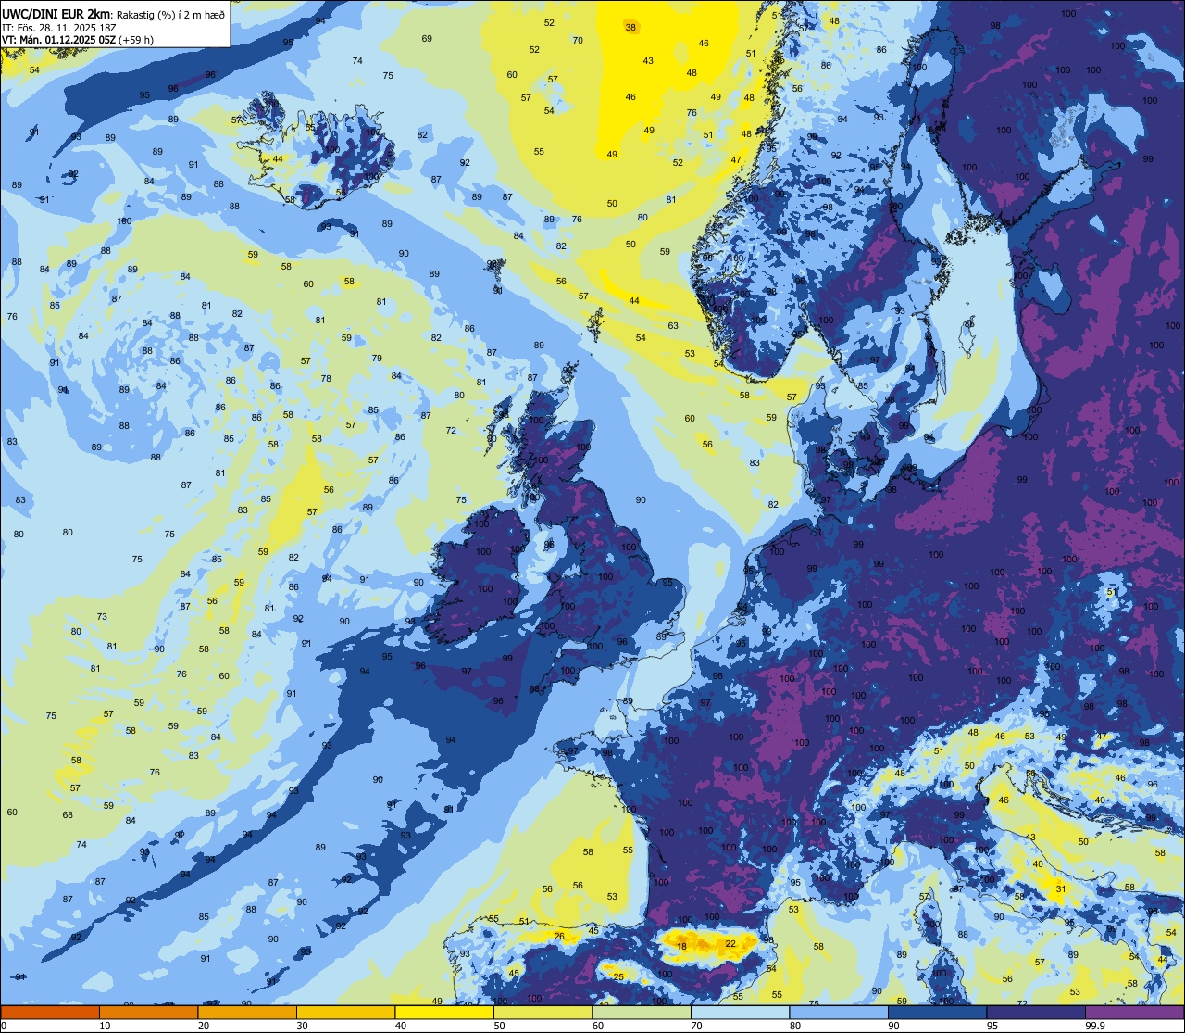Click the '20' legend scale label

[204, 1026]
